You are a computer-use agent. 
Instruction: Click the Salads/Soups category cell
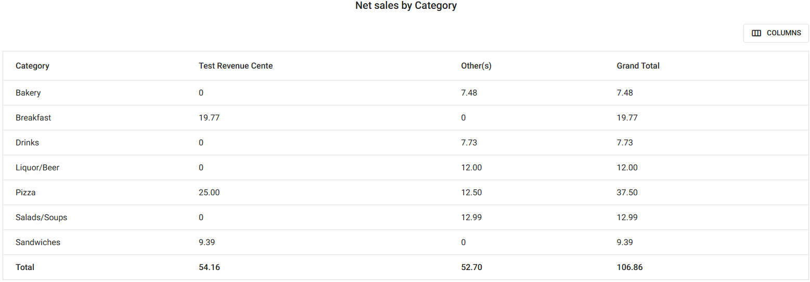(x=41, y=218)
